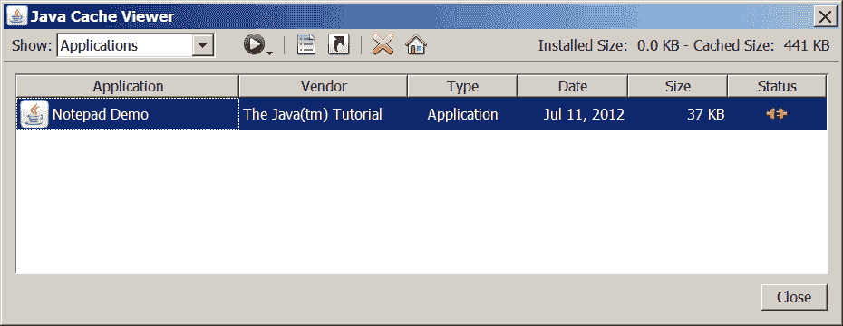This screenshot has width=843, height=326.
Task: Show the JNLP file icon
Action: (x=306, y=45)
